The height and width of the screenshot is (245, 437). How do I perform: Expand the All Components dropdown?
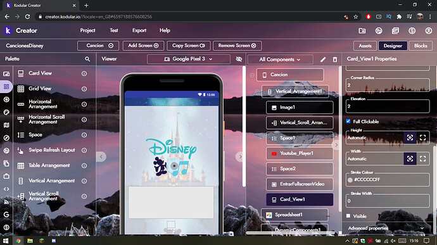point(280,60)
